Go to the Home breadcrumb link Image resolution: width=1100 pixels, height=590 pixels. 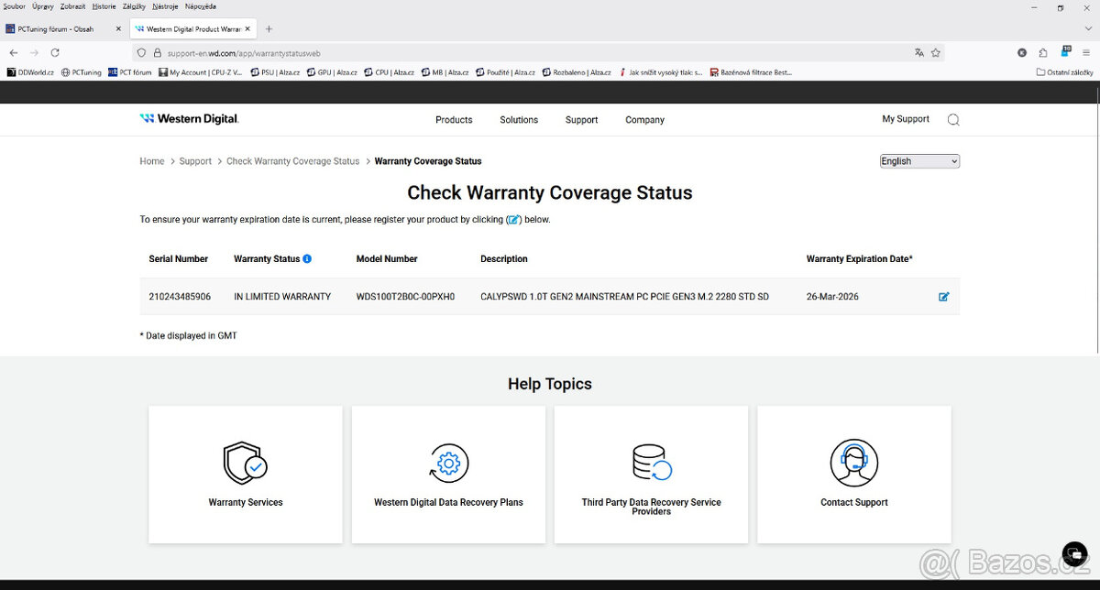[151, 161]
